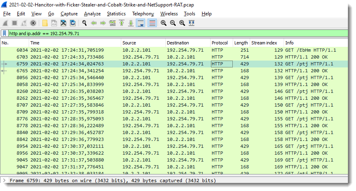Click the display filter text field
Viewport: 356px width, 191px height.
(x=178, y=34)
